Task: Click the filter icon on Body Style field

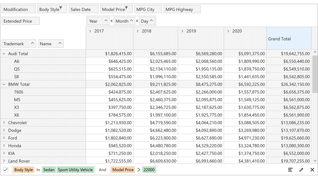Action: (x=61, y=8)
